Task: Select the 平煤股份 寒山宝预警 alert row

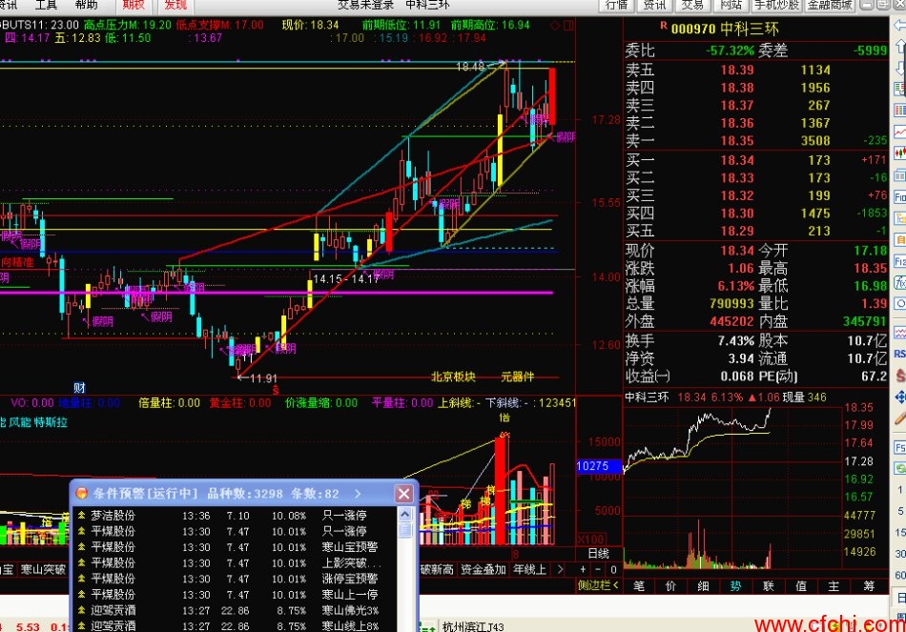Action: pyautogui.click(x=236, y=546)
